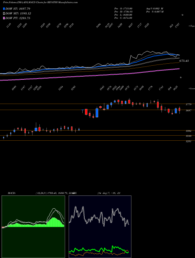
Task: Click the ADX indicator chart panel
Action: coord(100,227)
